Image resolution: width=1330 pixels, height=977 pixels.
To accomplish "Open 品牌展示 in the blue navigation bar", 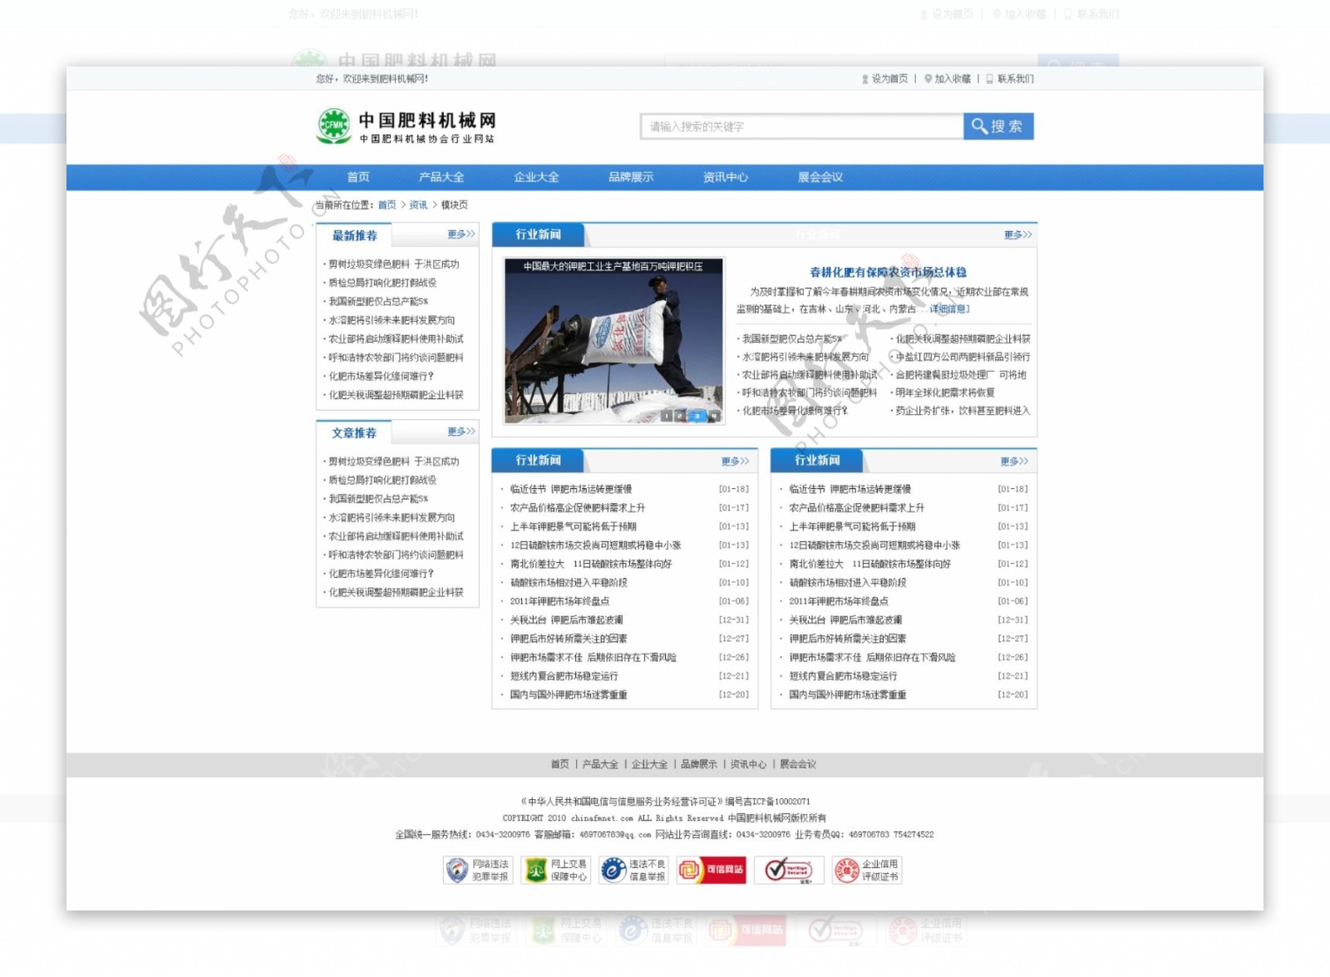I will coord(631,177).
